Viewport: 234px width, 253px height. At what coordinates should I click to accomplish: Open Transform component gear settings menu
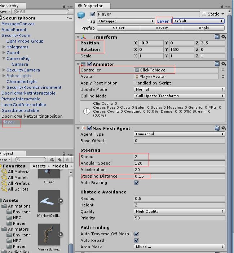click(224, 37)
